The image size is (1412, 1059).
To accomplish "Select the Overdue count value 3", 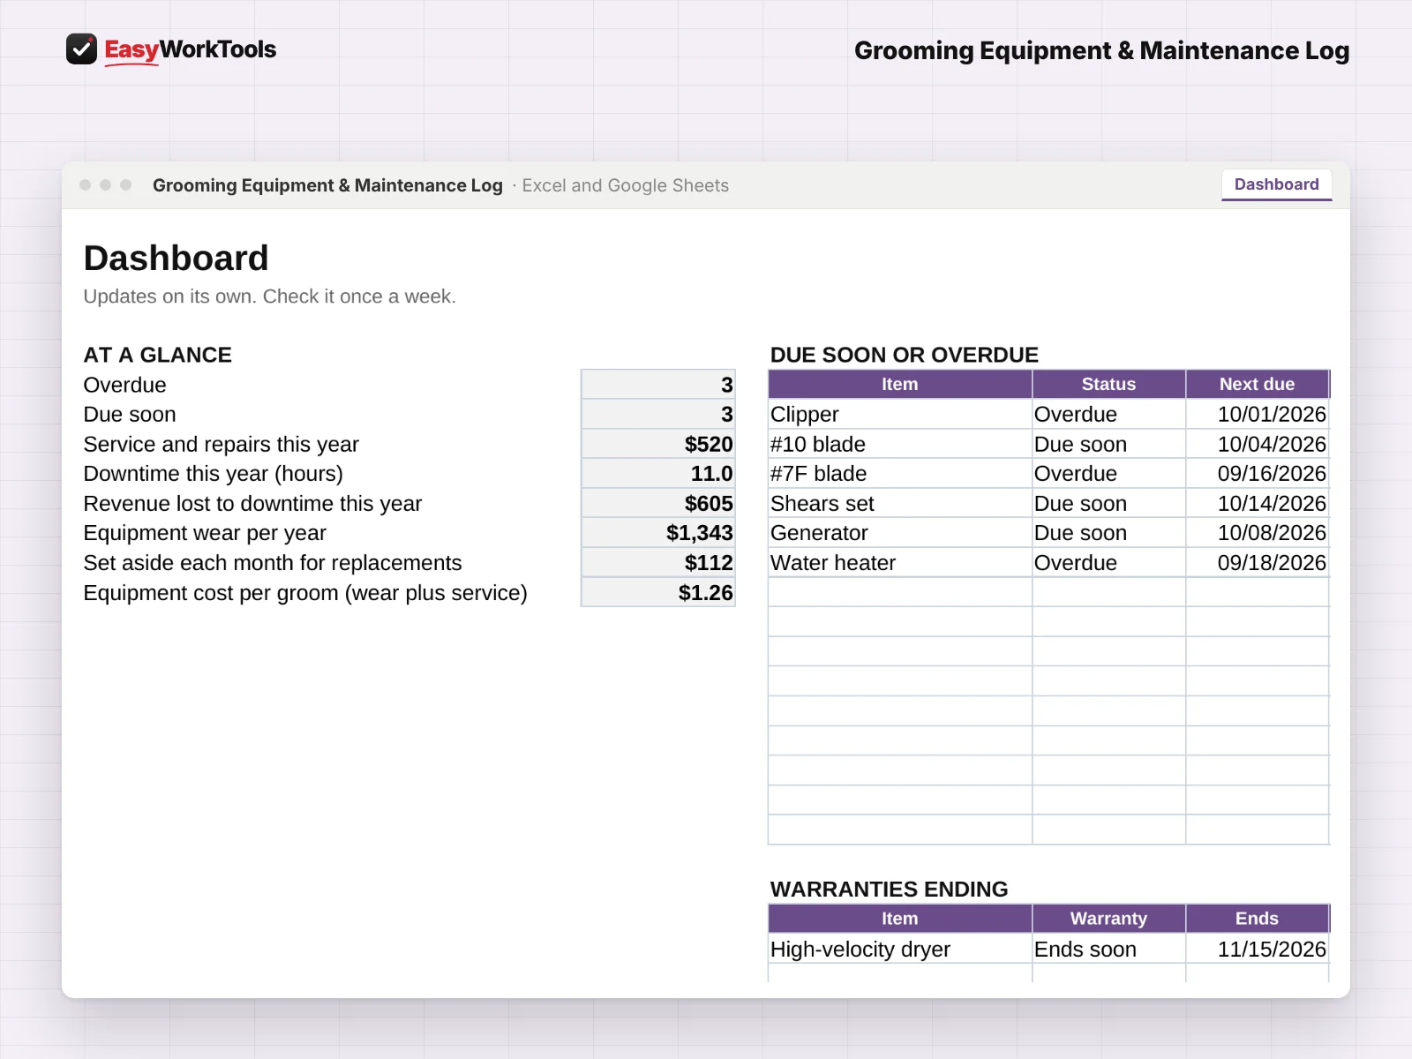I will (657, 385).
